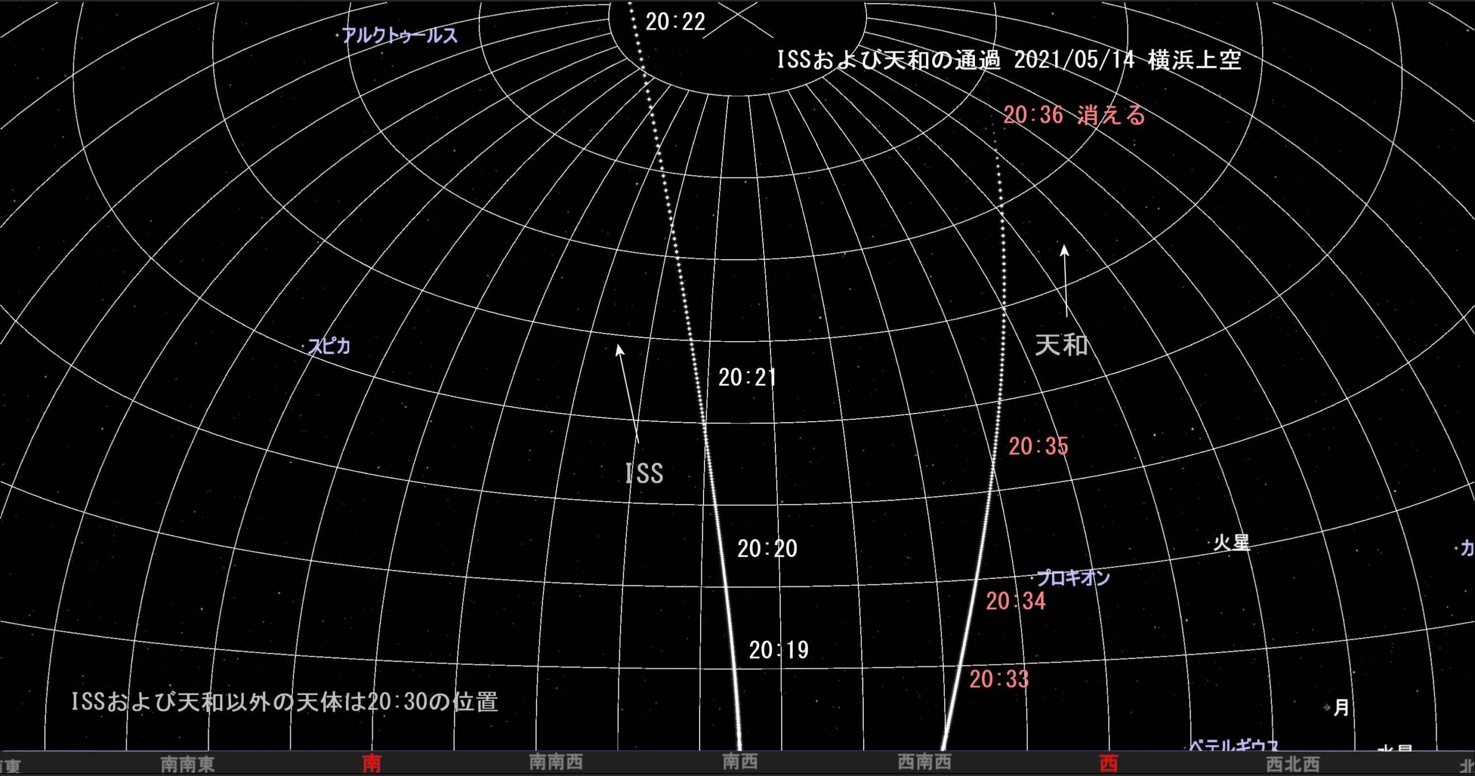Select the 20:21 ISS time marker

pos(747,378)
